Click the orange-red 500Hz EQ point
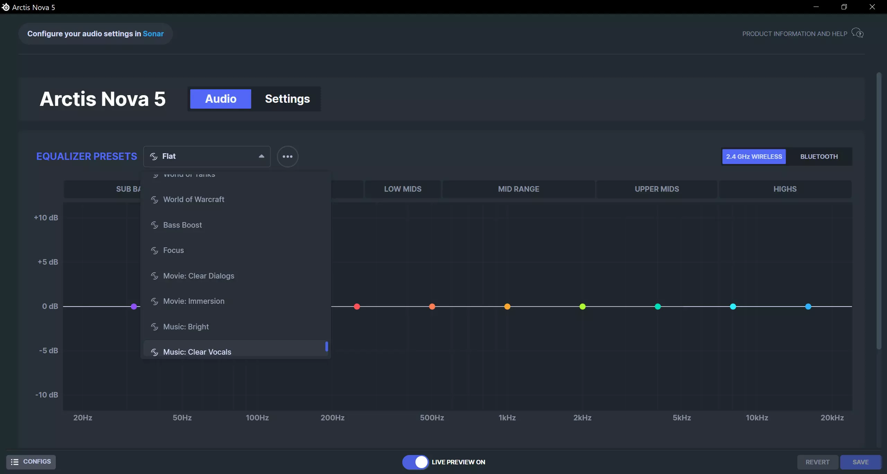This screenshot has width=887, height=474. tap(432, 307)
